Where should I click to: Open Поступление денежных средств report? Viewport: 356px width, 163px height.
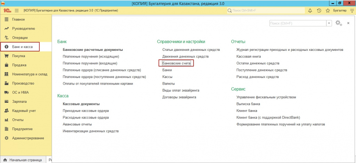(x=262, y=70)
